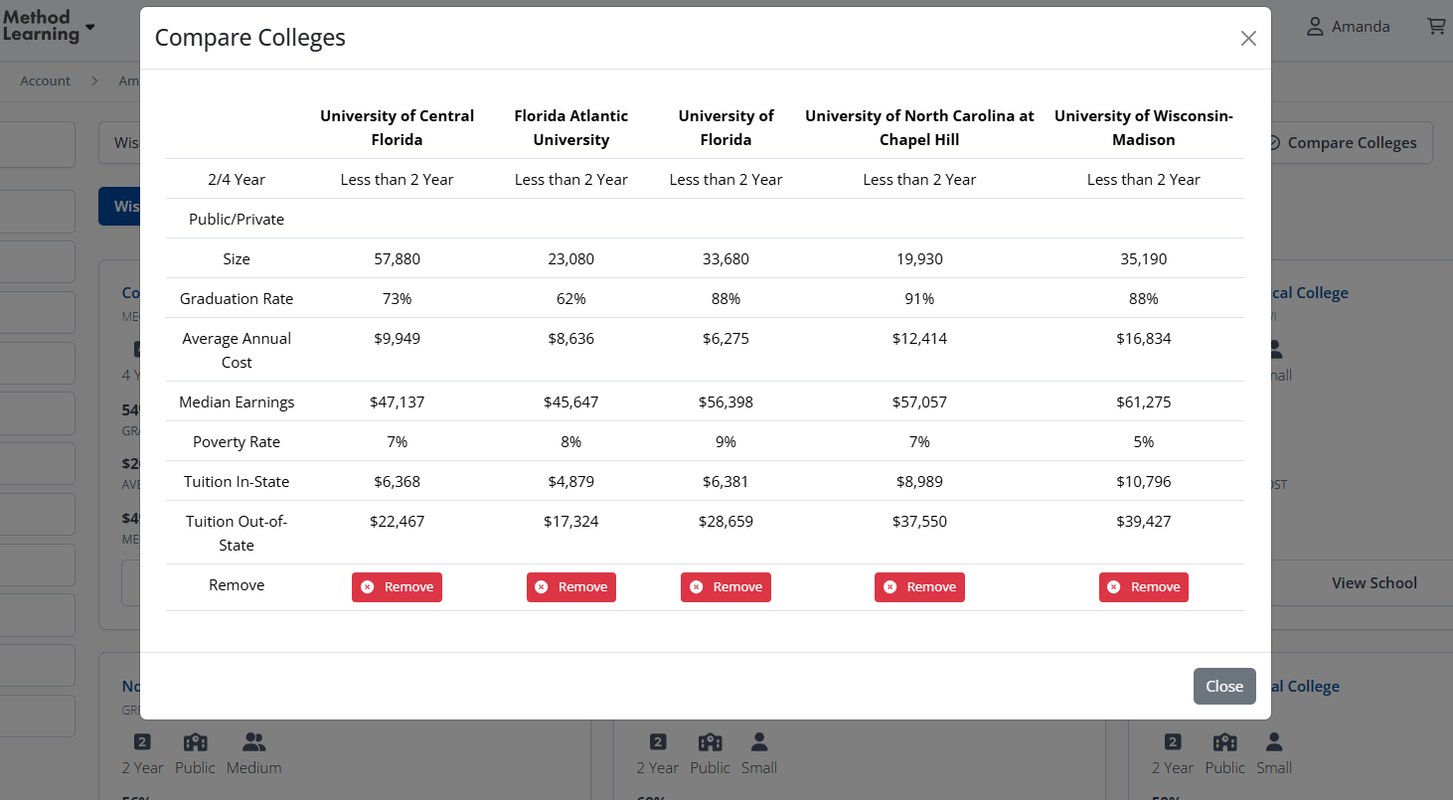Click the 2 Year icon on bottom-left card
Screen dimensions: 1453x800
pos(142,742)
